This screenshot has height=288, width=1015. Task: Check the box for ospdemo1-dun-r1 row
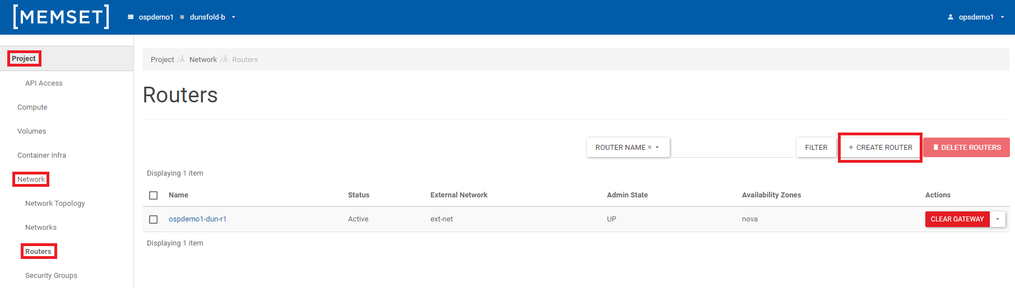(x=153, y=219)
